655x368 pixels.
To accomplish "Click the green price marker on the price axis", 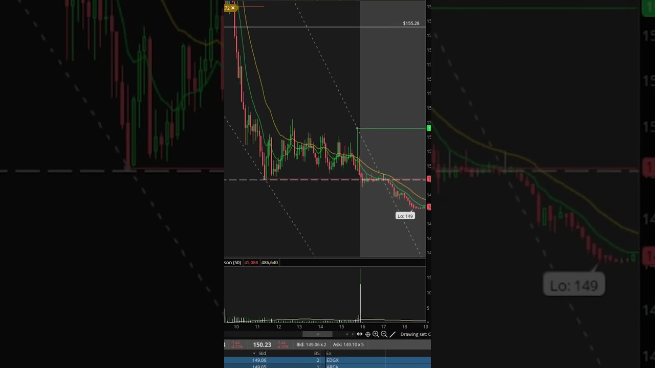I will (x=428, y=128).
